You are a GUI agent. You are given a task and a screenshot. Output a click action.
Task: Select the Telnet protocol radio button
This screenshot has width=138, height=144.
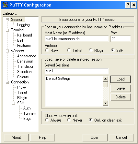click(69, 50)
